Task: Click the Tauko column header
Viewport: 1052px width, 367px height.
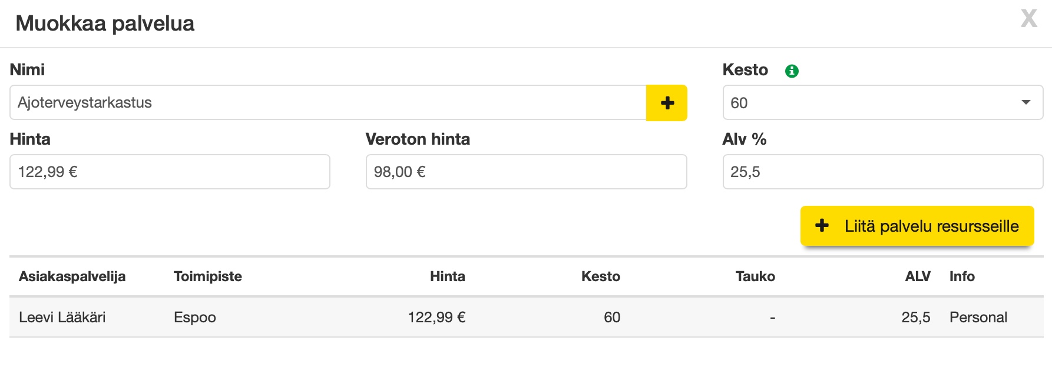Action: [755, 276]
